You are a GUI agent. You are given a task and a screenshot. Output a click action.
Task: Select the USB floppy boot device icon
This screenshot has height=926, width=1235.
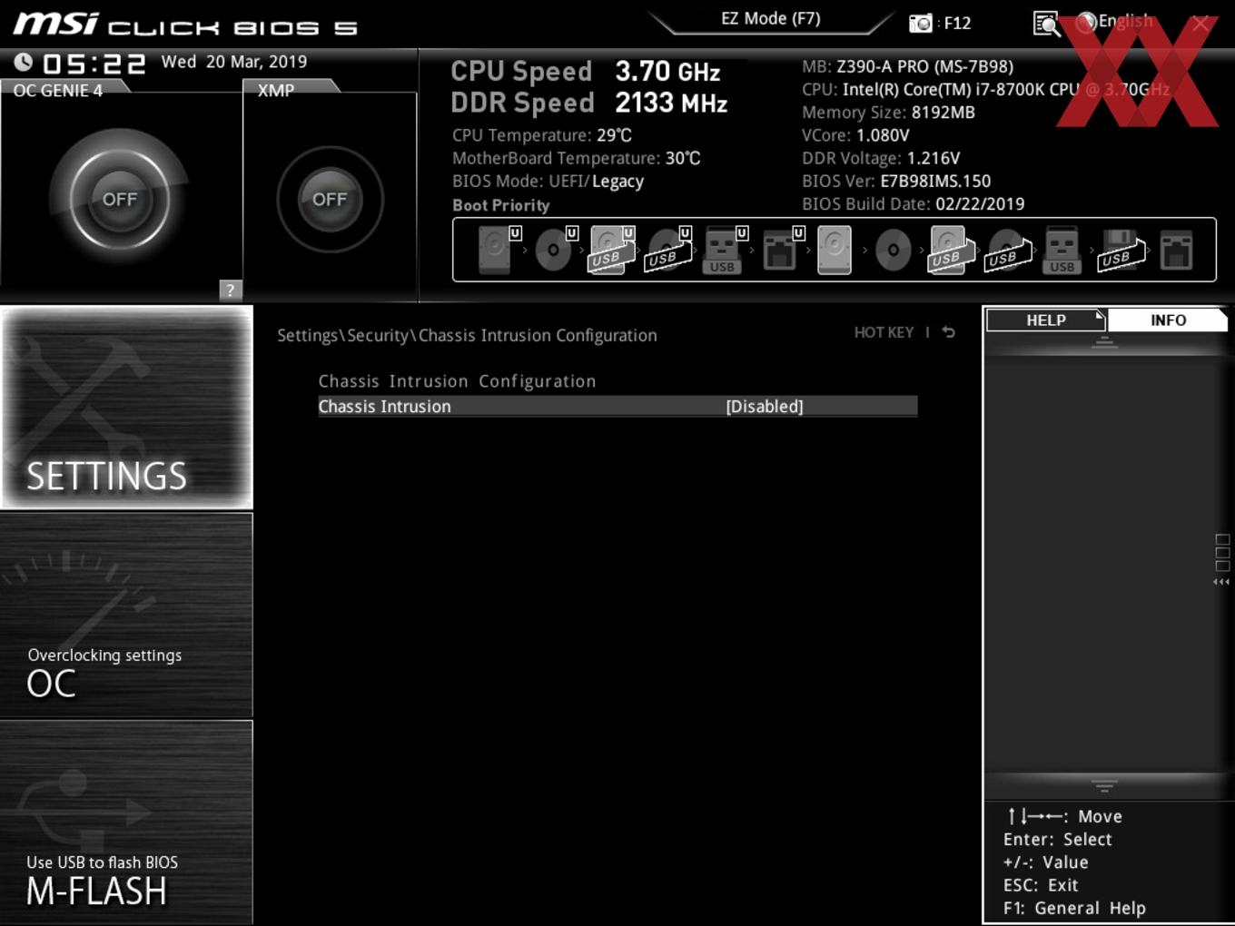tap(1121, 250)
